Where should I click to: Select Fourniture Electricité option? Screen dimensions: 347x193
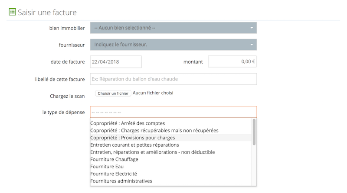point(170,174)
